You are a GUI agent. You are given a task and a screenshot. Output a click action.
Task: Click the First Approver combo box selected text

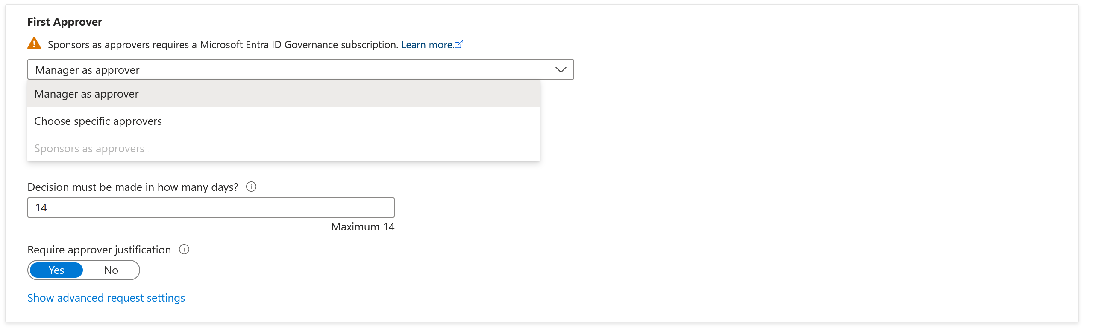click(88, 70)
